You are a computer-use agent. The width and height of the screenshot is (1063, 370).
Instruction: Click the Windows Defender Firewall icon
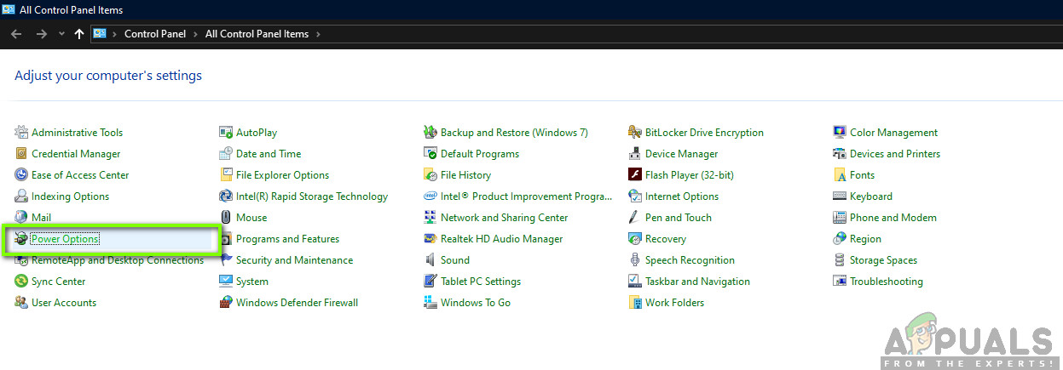[226, 303]
